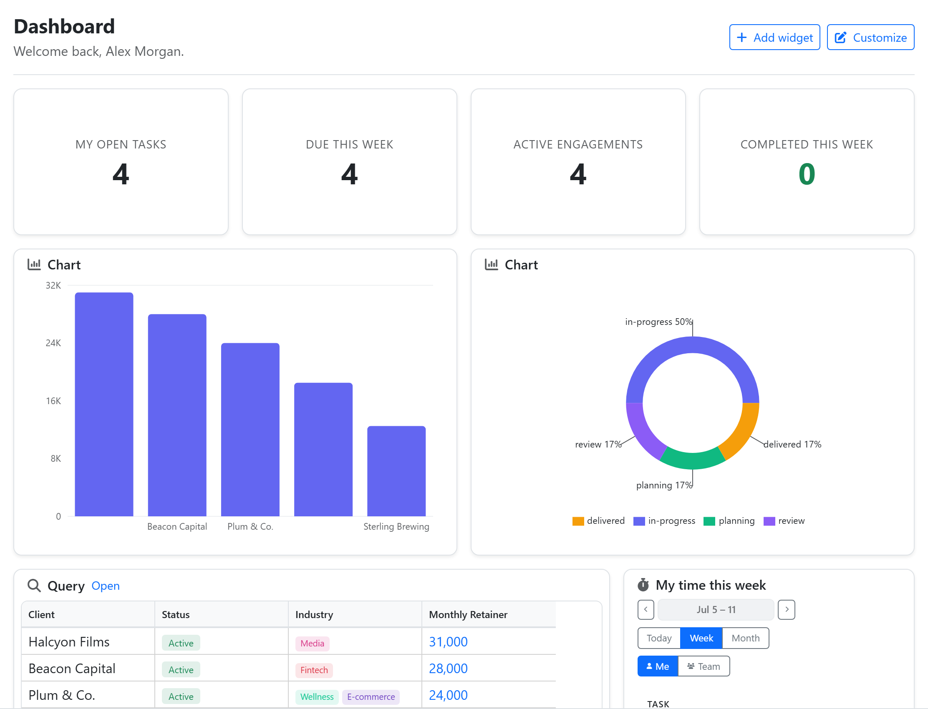The width and height of the screenshot is (928, 709).
Task: Open the Query widget via Open link
Action: [106, 586]
